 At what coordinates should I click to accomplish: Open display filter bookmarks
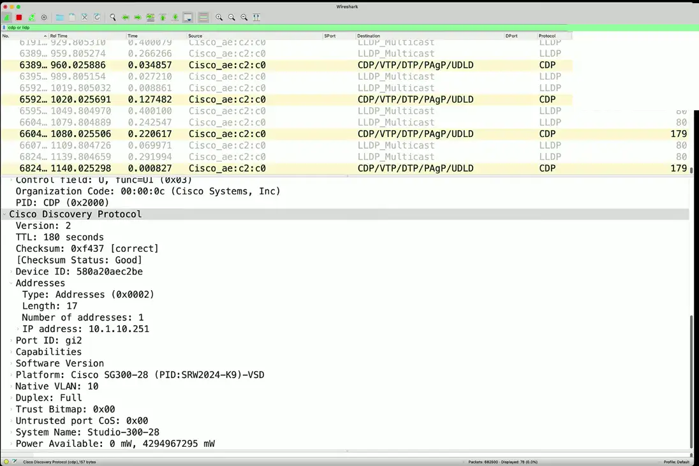tap(4, 27)
